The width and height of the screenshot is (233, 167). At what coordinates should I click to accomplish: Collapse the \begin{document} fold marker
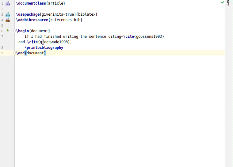coord(14,31)
